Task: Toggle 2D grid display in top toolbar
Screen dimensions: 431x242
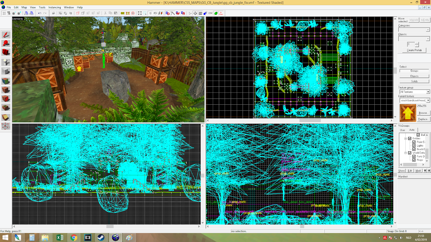Action: [4, 13]
